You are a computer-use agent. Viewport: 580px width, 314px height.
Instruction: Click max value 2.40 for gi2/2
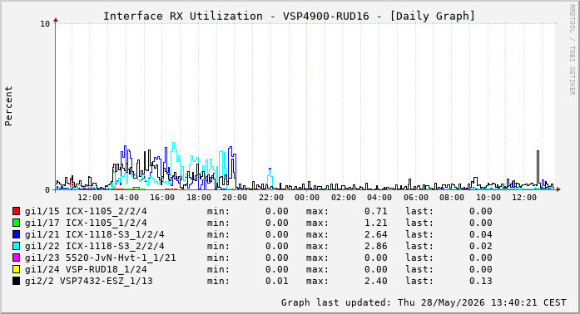[376, 281]
